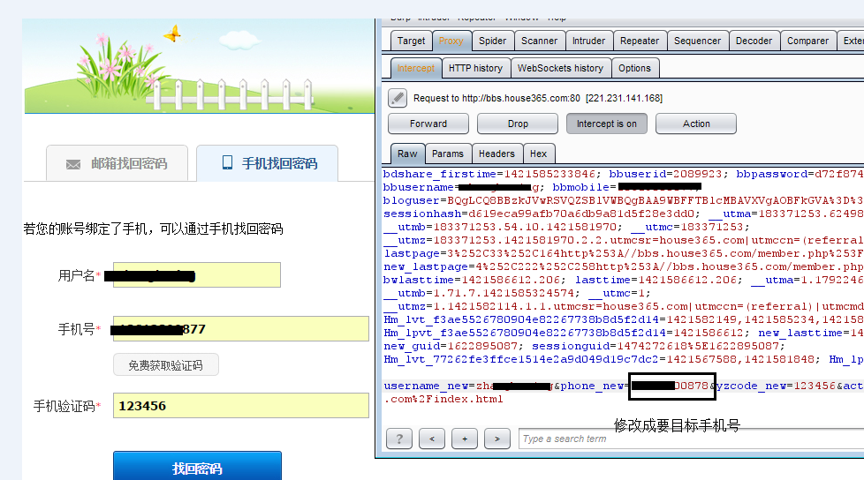Click the plus button in search bar
Image resolution: width=864 pixels, height=480 pixels.
tap(465, 439)
